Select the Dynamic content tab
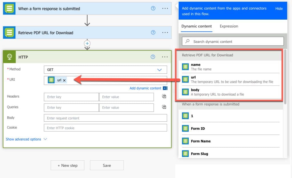The image size is (292, 178). pos(196,26)
